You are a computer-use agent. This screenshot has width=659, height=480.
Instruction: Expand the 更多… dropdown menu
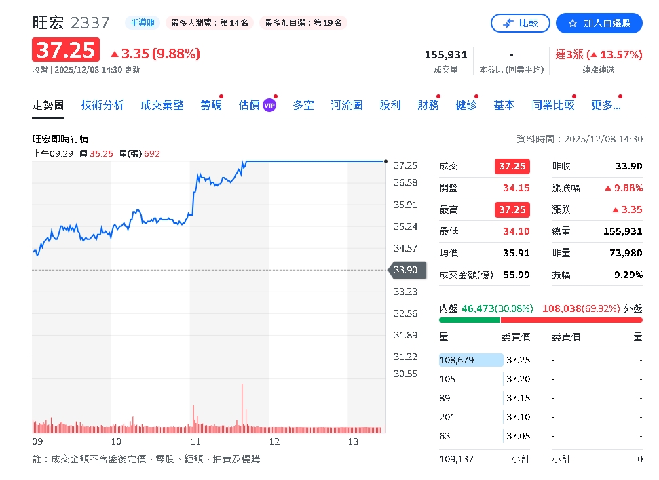point(605,105)
